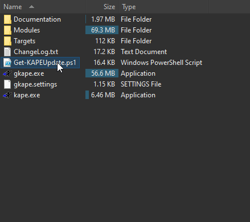
Task: Select the gkape.exe application icon
Action: [7, 73]
